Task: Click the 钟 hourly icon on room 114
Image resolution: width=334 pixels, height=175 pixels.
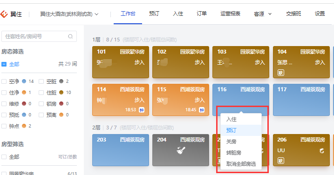Action: pos(142,110)
